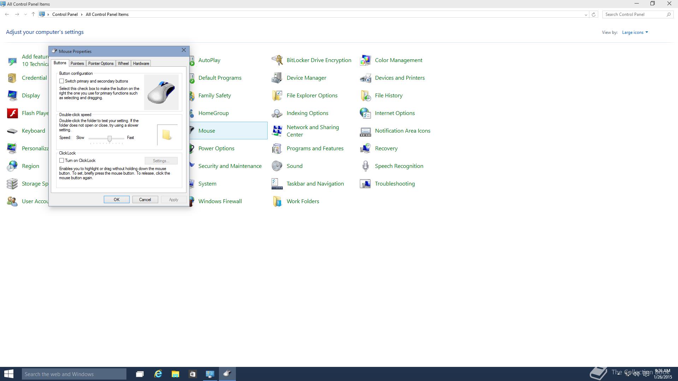The image size is (678, 381).
Task: Click the Device Manager icon
Action: (277, 78)
